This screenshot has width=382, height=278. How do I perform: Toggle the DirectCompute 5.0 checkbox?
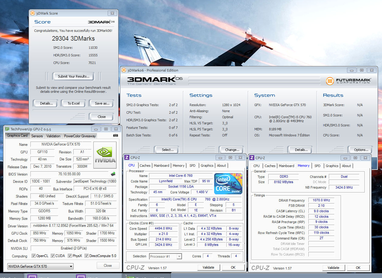[86, 256]
